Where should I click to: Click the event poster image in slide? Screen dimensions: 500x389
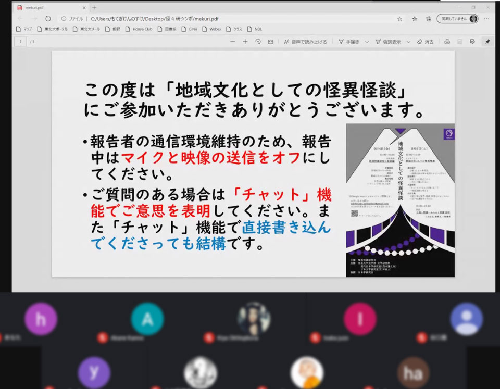click(400, 200)
